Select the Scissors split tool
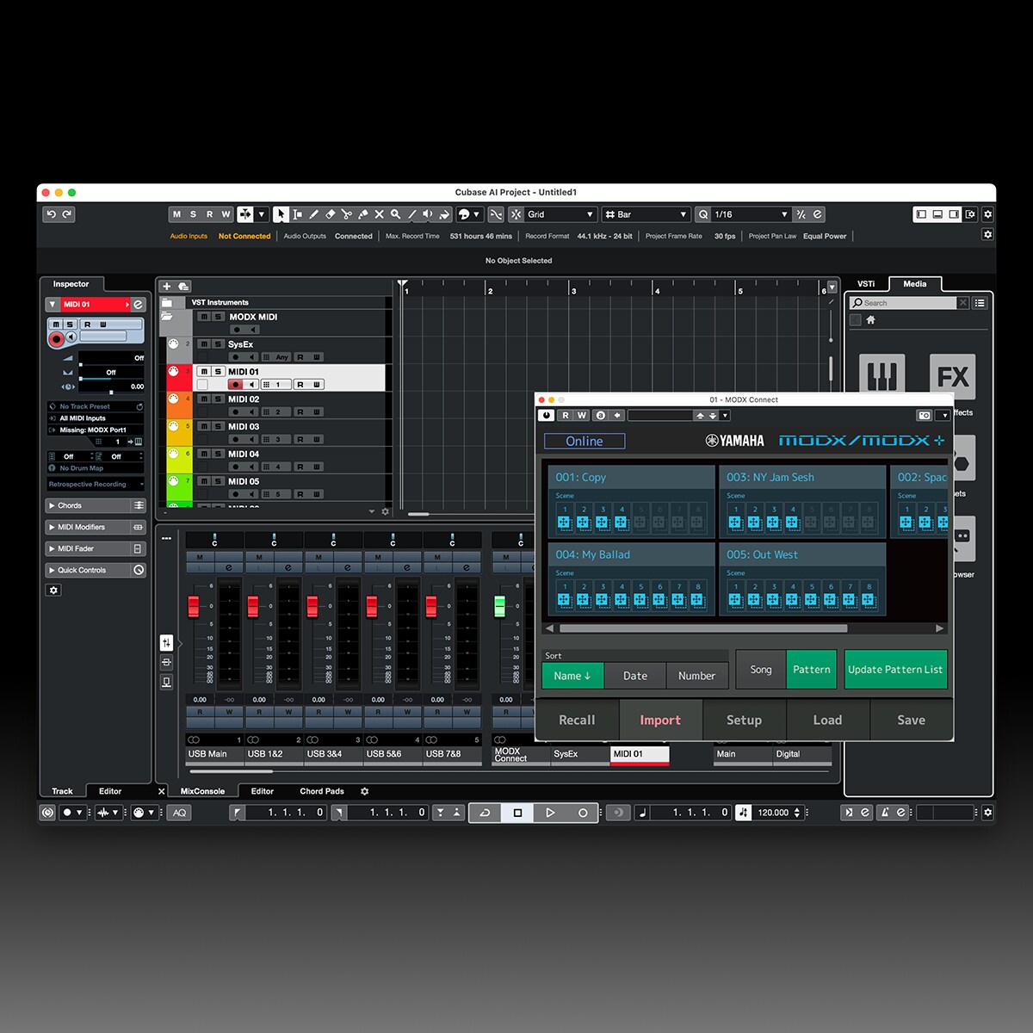The width and height of the screenshot is (1033, 1033). coord(346,214)
